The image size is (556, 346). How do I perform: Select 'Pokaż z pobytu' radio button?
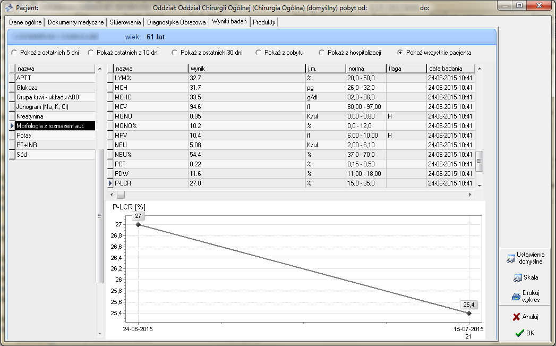(x=259, y=53)
